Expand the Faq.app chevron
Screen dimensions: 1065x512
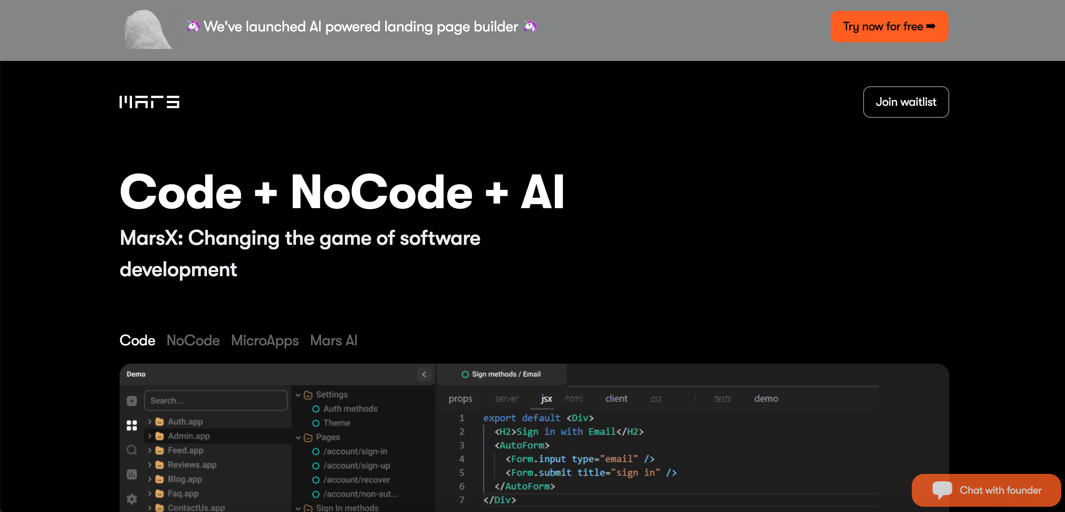(x=150, y=493)
